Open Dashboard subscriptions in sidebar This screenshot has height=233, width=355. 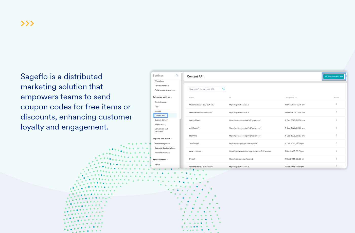(165, 148)
